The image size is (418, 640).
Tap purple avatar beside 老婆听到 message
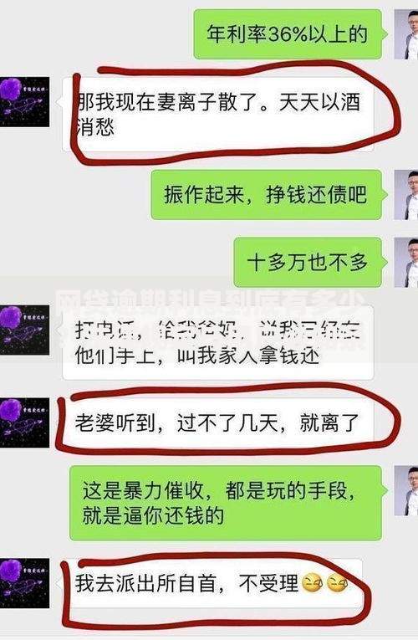coord(24,422)
